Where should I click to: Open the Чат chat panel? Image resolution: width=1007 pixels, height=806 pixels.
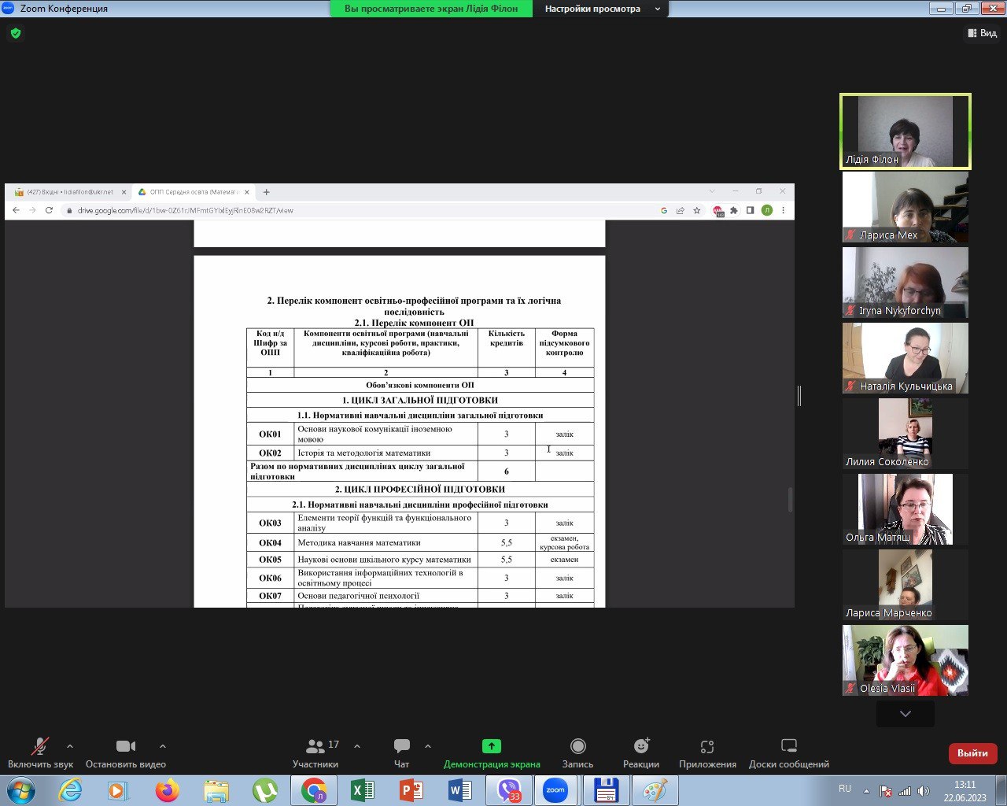click(x=401, y=752)
